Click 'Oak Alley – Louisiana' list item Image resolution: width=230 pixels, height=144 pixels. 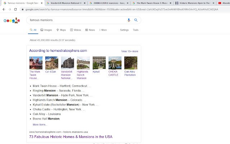[x=47, y=114]
